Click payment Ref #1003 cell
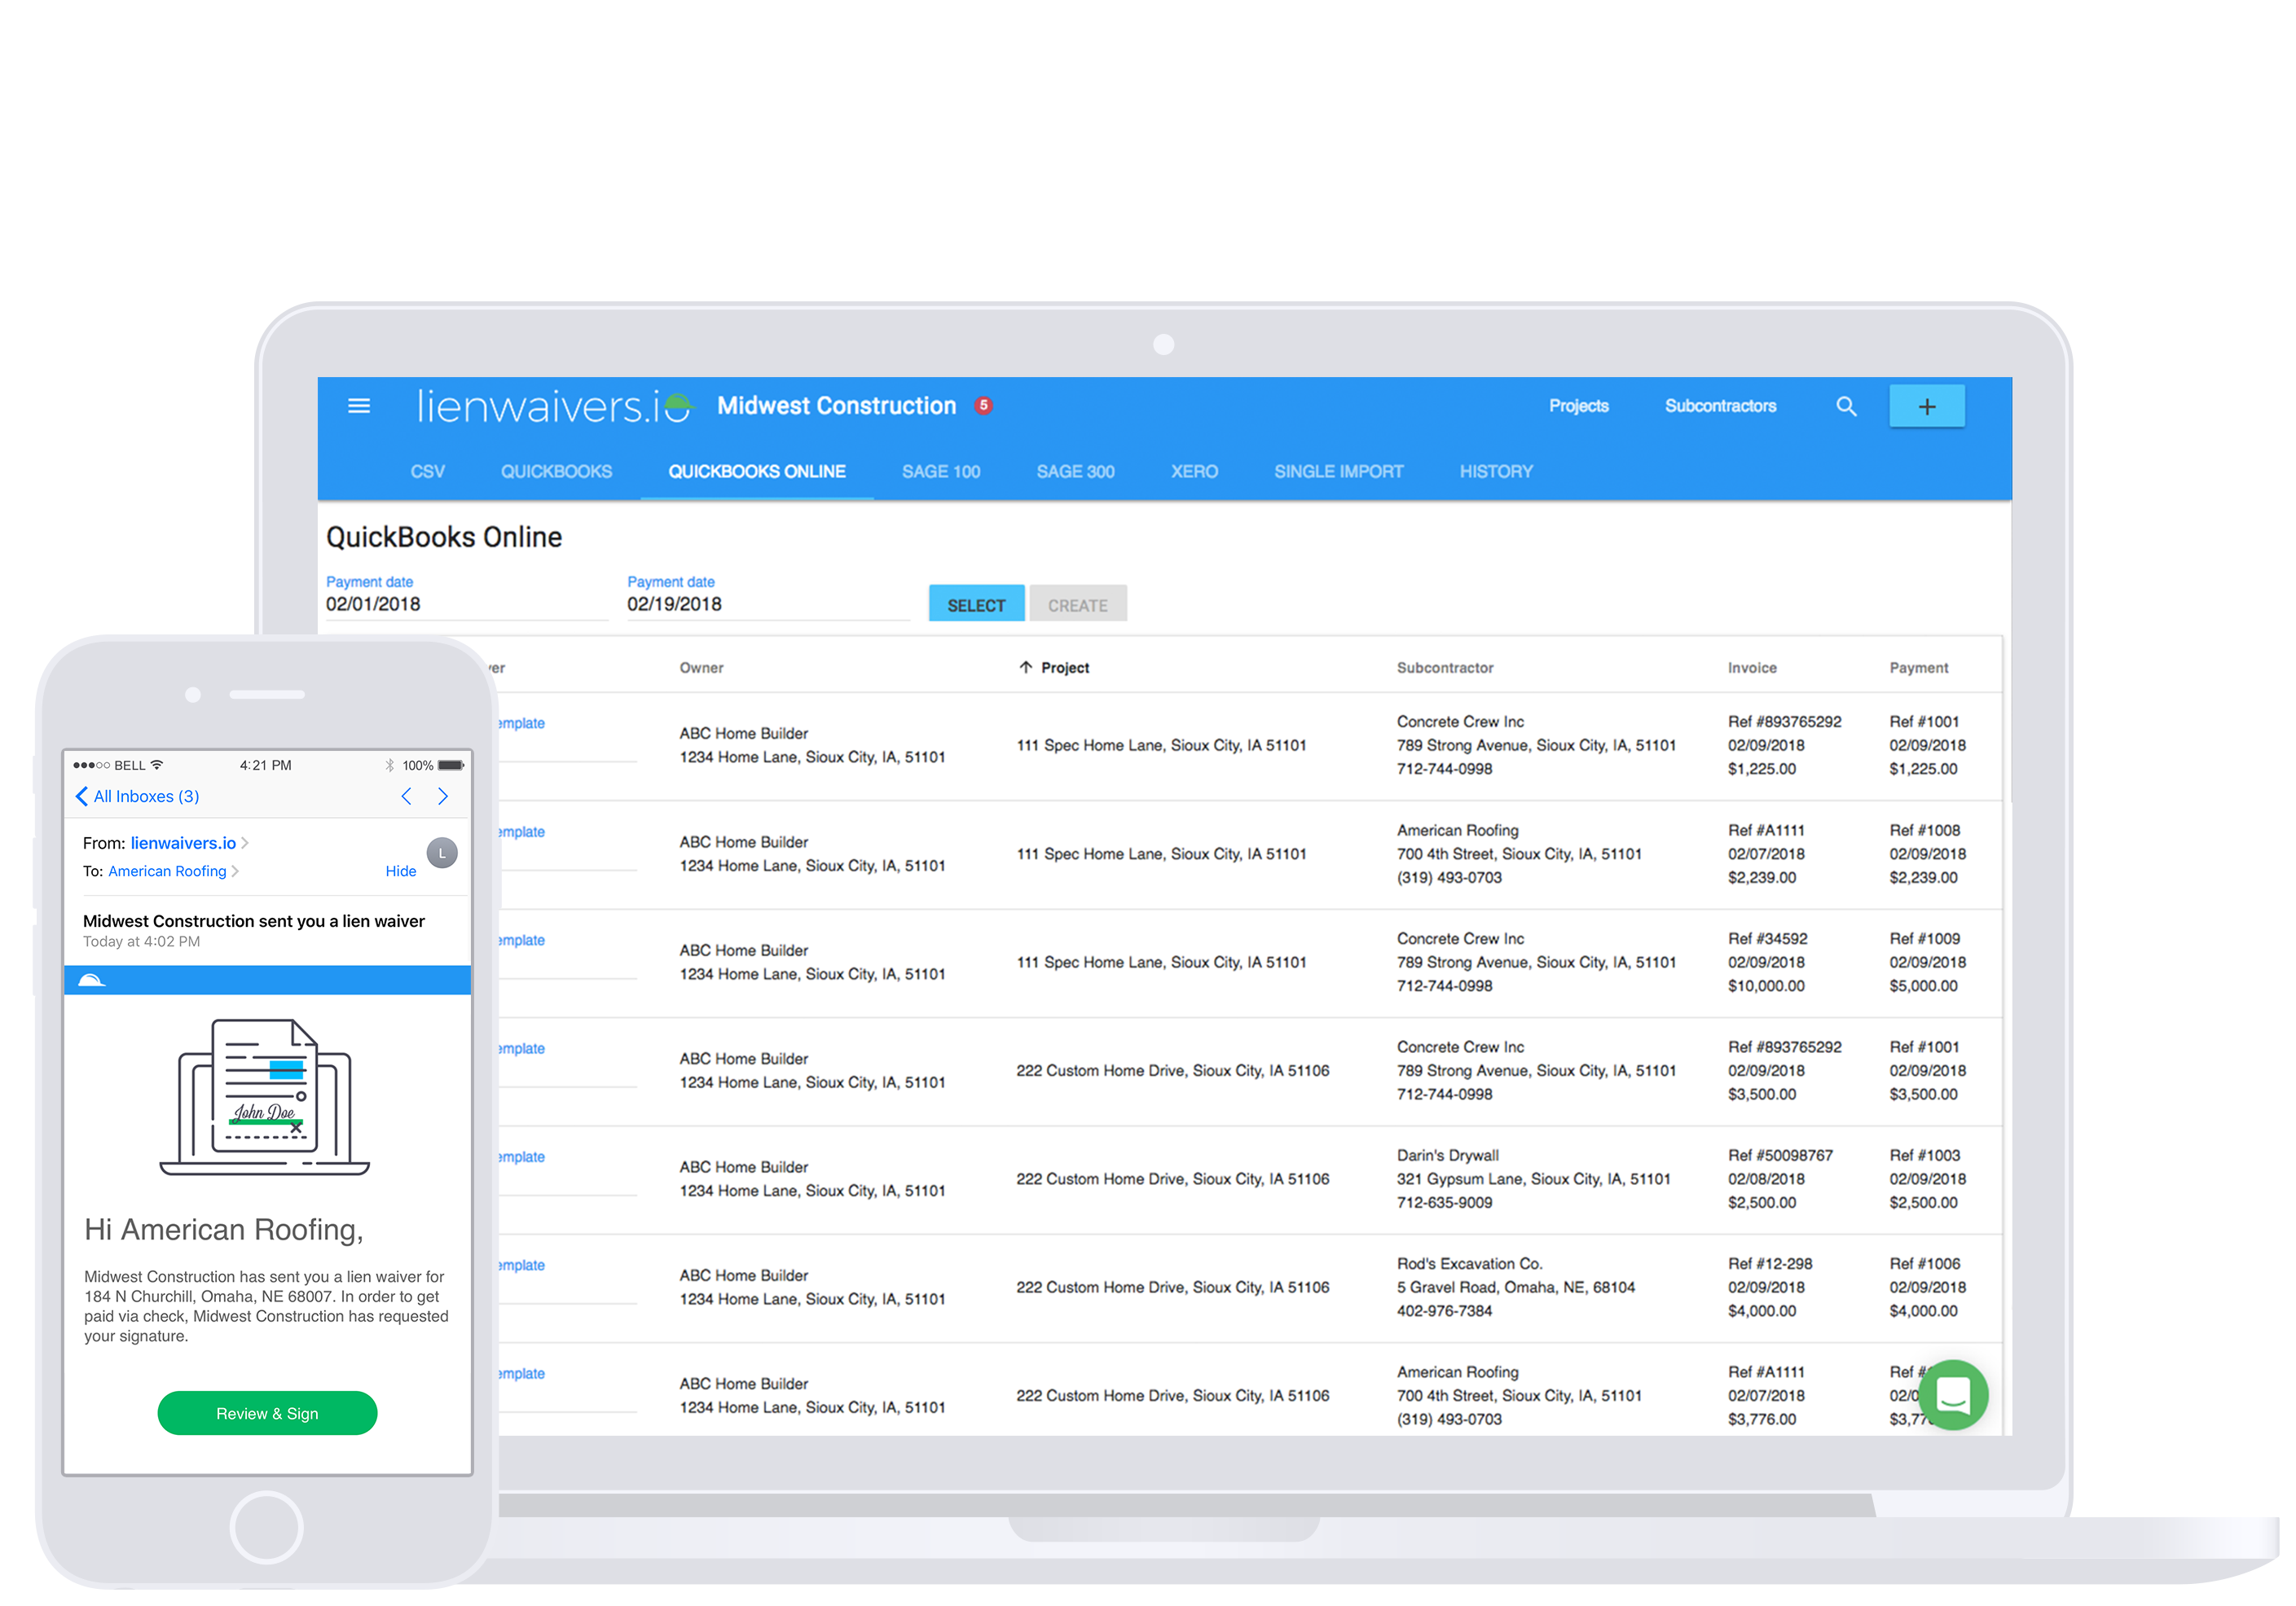The height and width of the screenshot is (1606, 2296). point(1927,1179)
